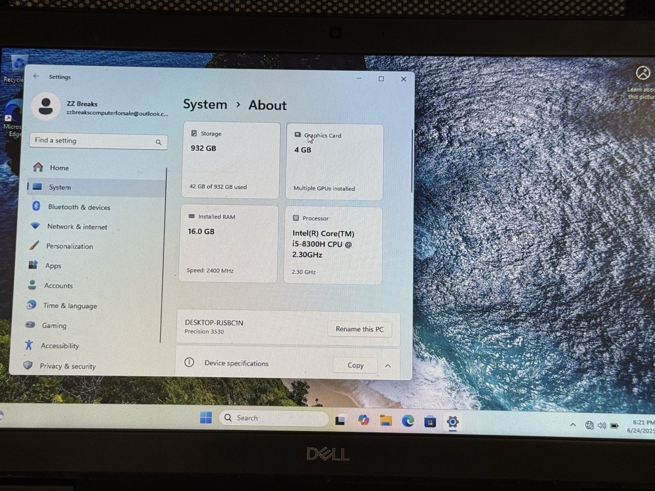
Task: Click the taskbar Search box
Action: 274,418
